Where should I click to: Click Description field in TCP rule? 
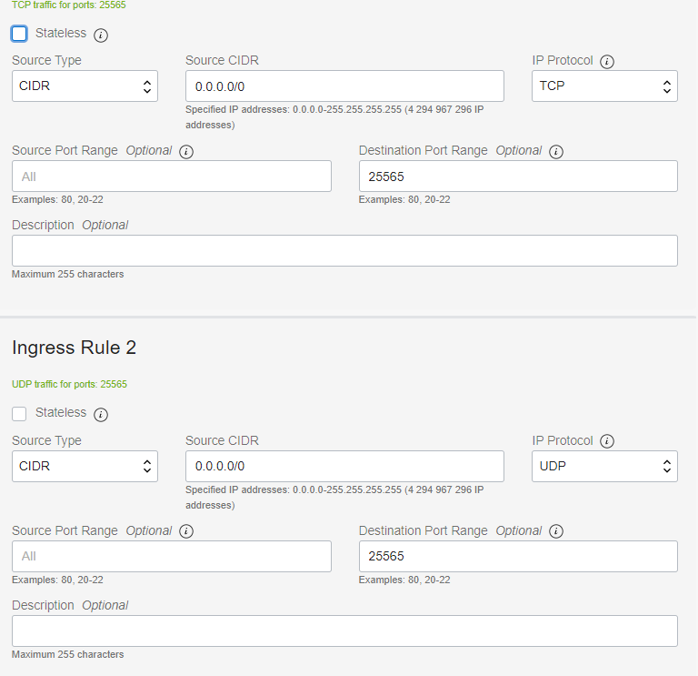click(344, 251)
